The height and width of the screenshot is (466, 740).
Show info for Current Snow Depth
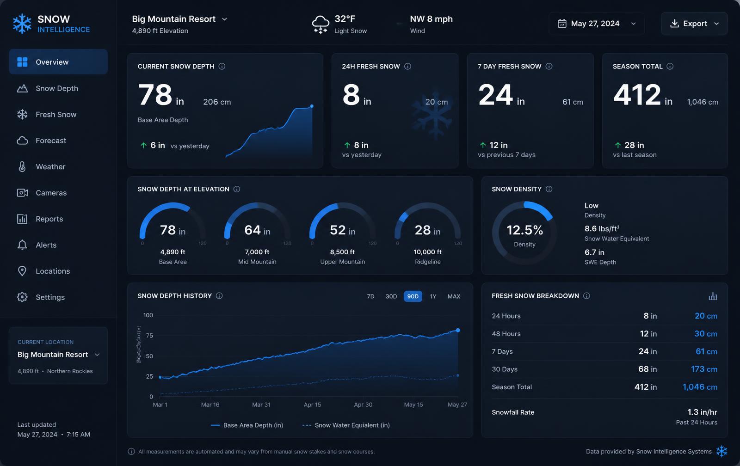click(x=222, y=66)
